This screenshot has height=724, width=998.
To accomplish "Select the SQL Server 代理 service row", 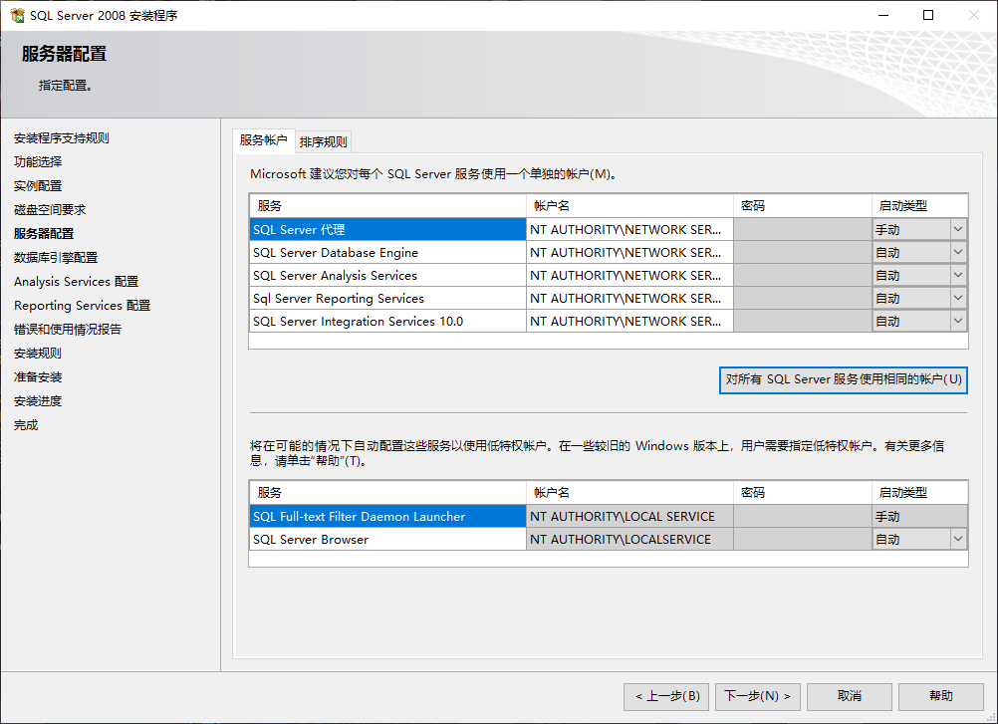I will 387,230.
